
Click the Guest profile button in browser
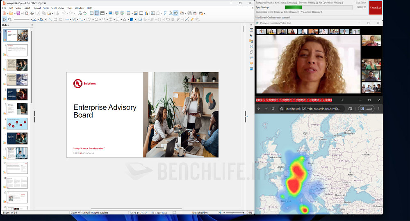coord(366,109)
